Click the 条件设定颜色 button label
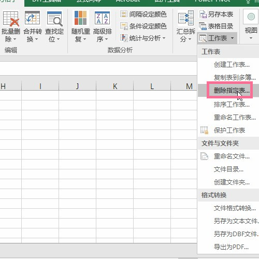This screenshot has height=259, width=259. tap(148, 26)
